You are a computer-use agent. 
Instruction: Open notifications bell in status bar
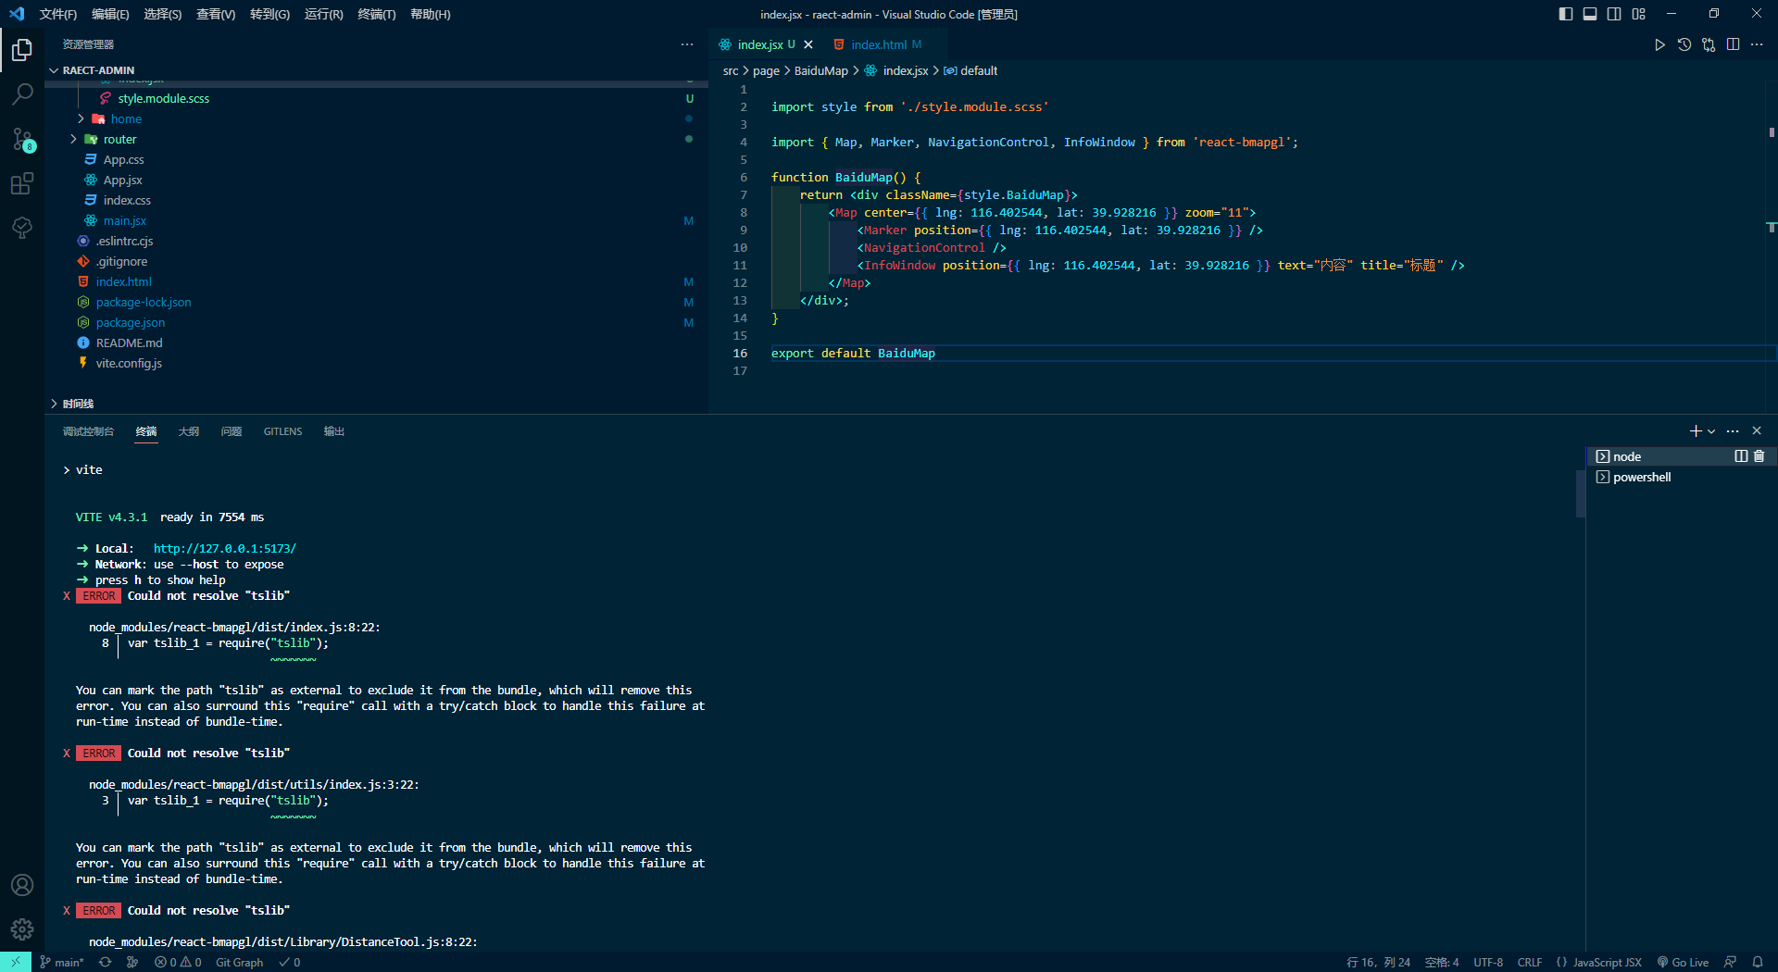coord(1758,962)
